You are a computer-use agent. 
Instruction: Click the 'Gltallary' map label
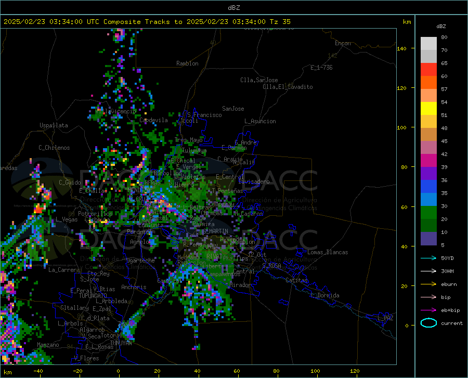(74, 308)
